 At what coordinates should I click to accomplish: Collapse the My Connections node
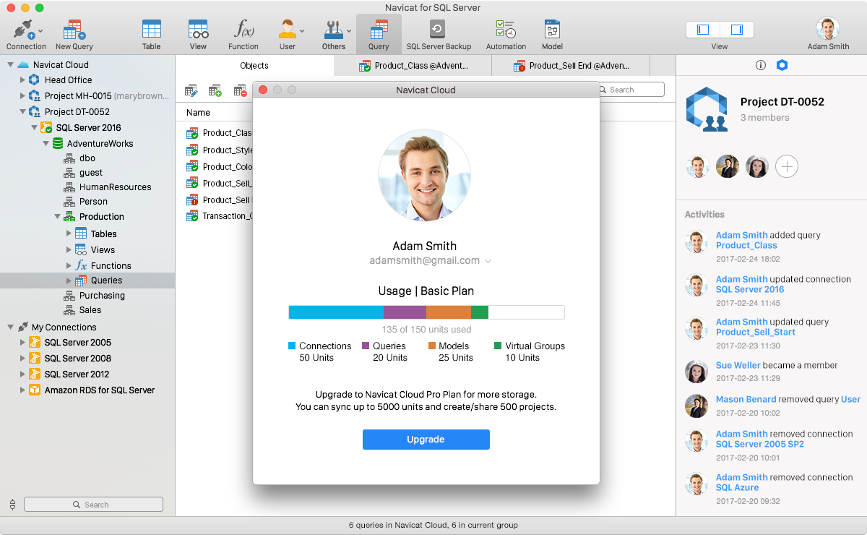[x=10, y=327]
